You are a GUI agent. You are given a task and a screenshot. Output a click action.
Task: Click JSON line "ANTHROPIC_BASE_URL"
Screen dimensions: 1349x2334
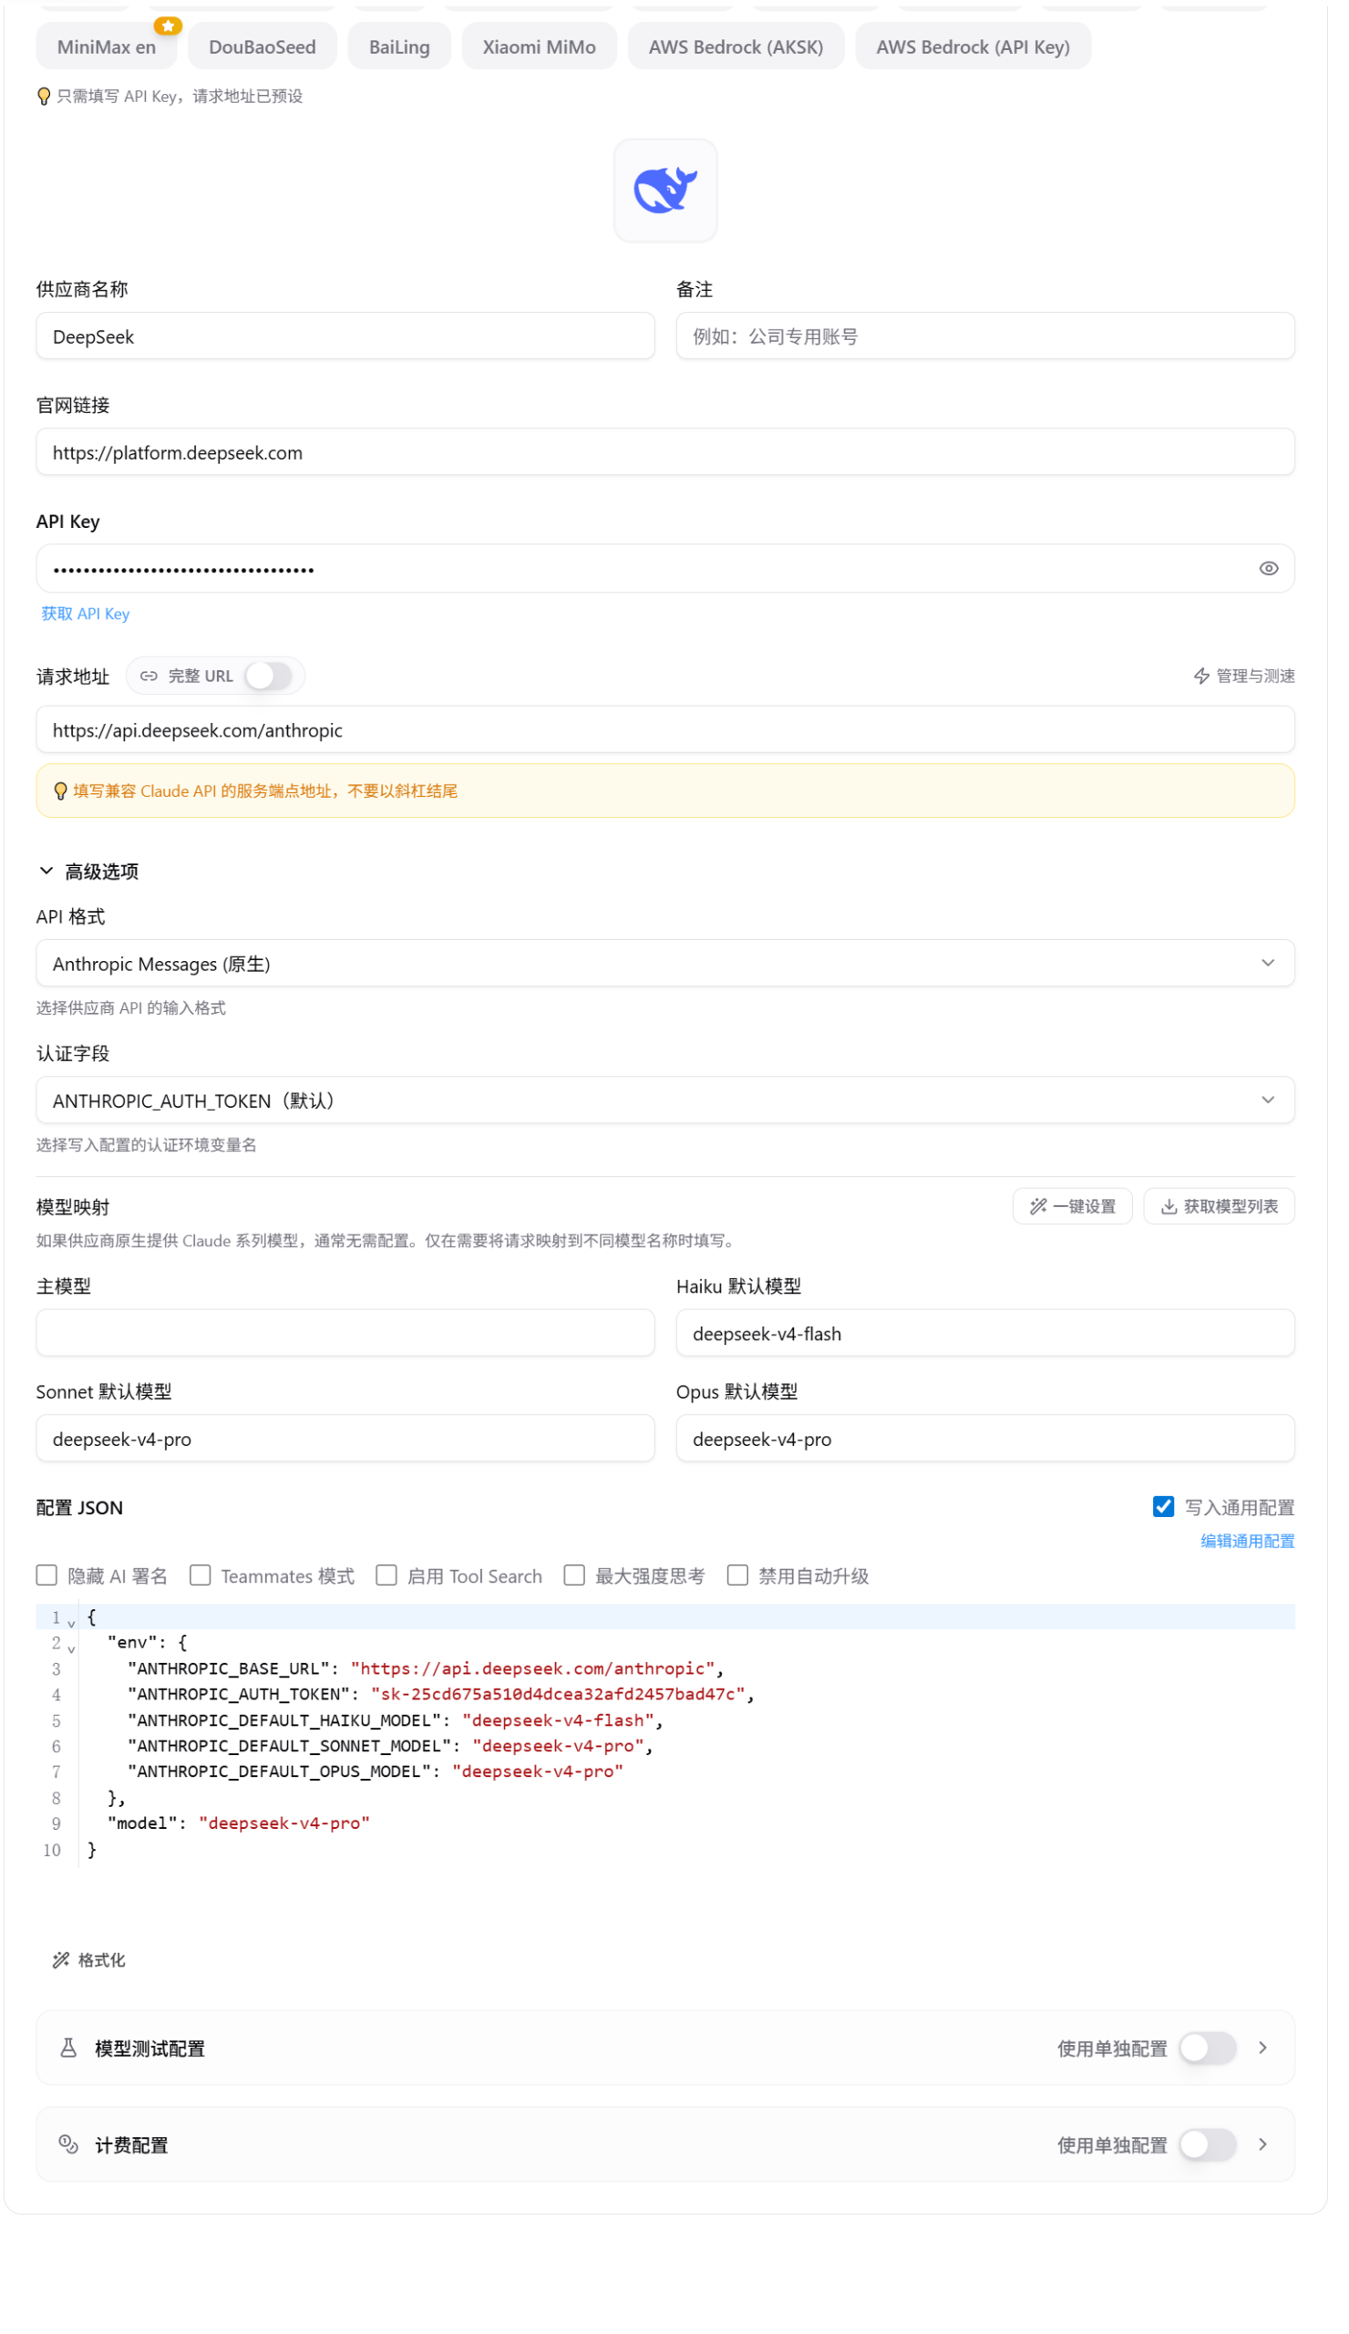click(426, 1668)
